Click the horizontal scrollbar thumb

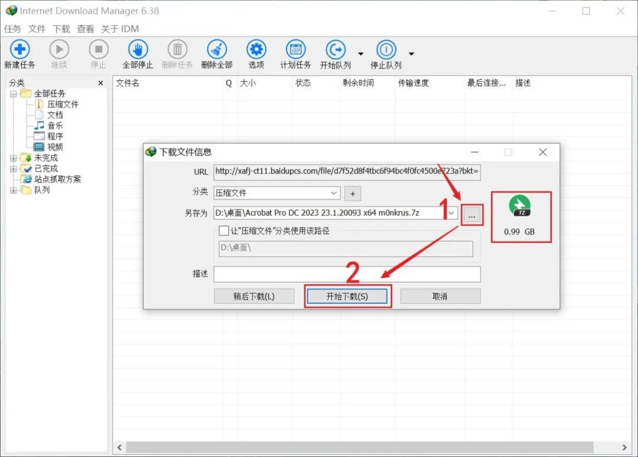point(360,447)
